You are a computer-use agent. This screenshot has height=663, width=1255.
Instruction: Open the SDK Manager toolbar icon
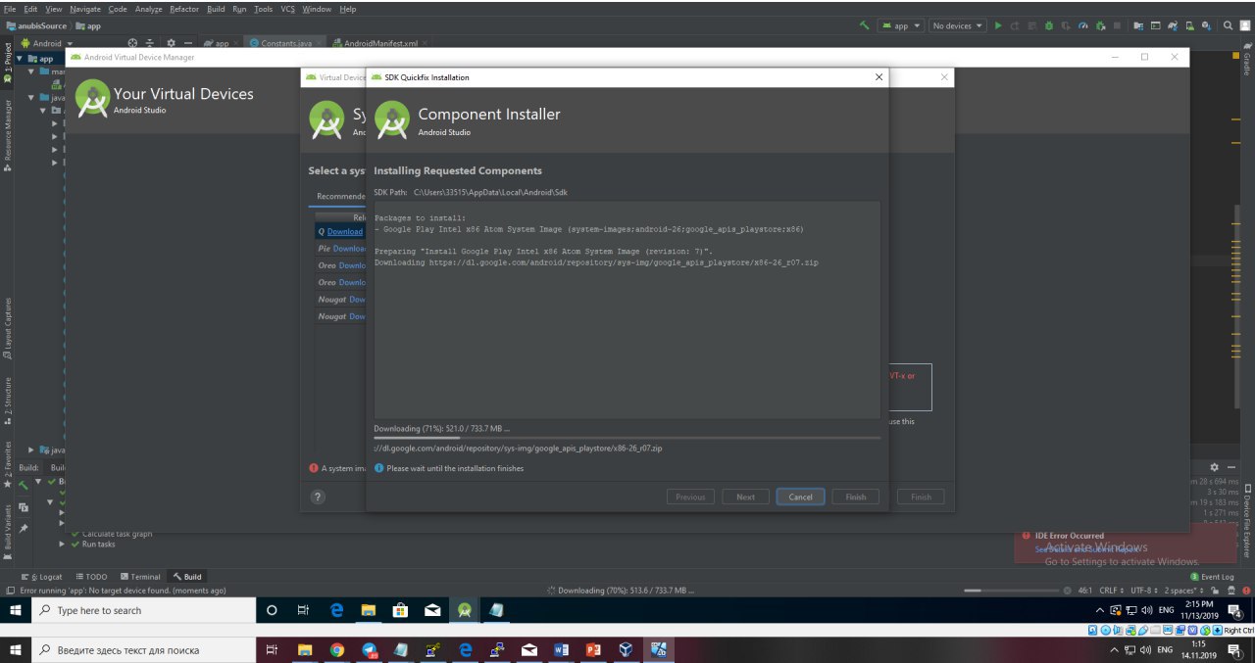(1206, 26)
